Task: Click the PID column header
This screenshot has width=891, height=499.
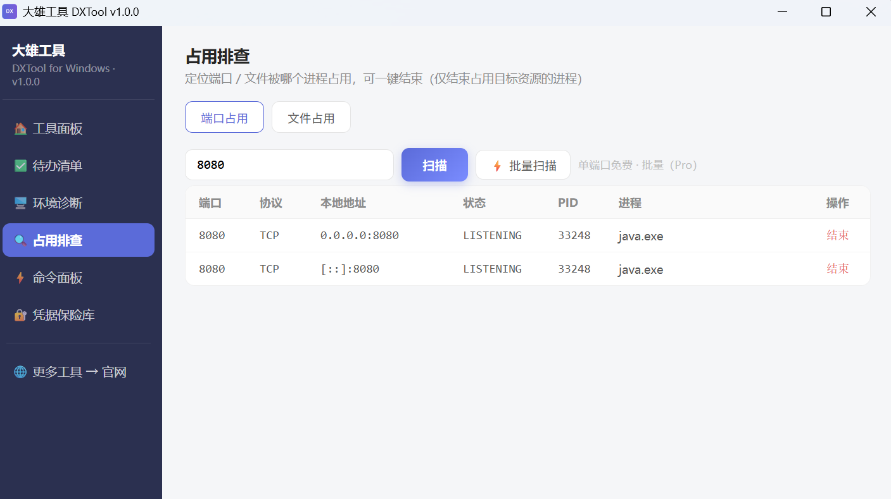Action: pos(568,203)
